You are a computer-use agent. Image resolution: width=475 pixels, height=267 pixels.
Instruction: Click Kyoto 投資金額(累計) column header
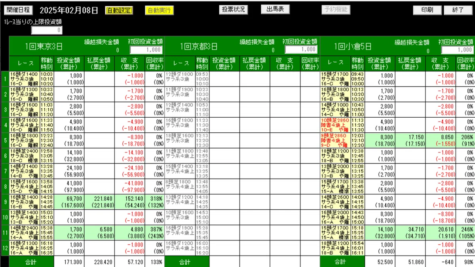pos(224,63)
